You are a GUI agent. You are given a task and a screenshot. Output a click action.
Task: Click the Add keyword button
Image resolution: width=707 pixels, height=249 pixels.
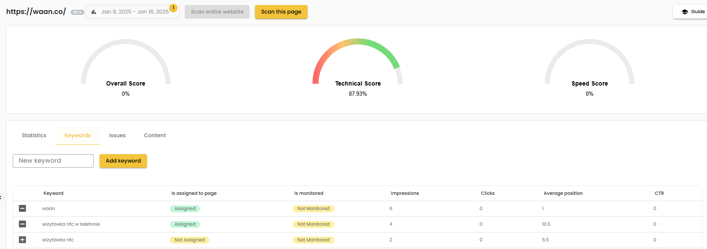click(x=123, y=161)
